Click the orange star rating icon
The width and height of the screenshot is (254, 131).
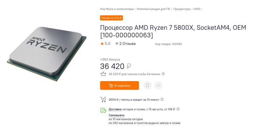(102, 44)
